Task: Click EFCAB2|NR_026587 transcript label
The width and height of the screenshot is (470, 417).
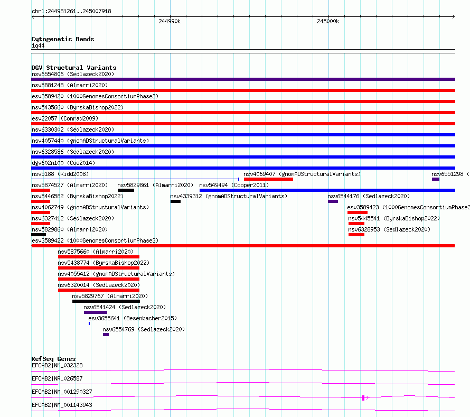Action: click(x=57, y=378)
